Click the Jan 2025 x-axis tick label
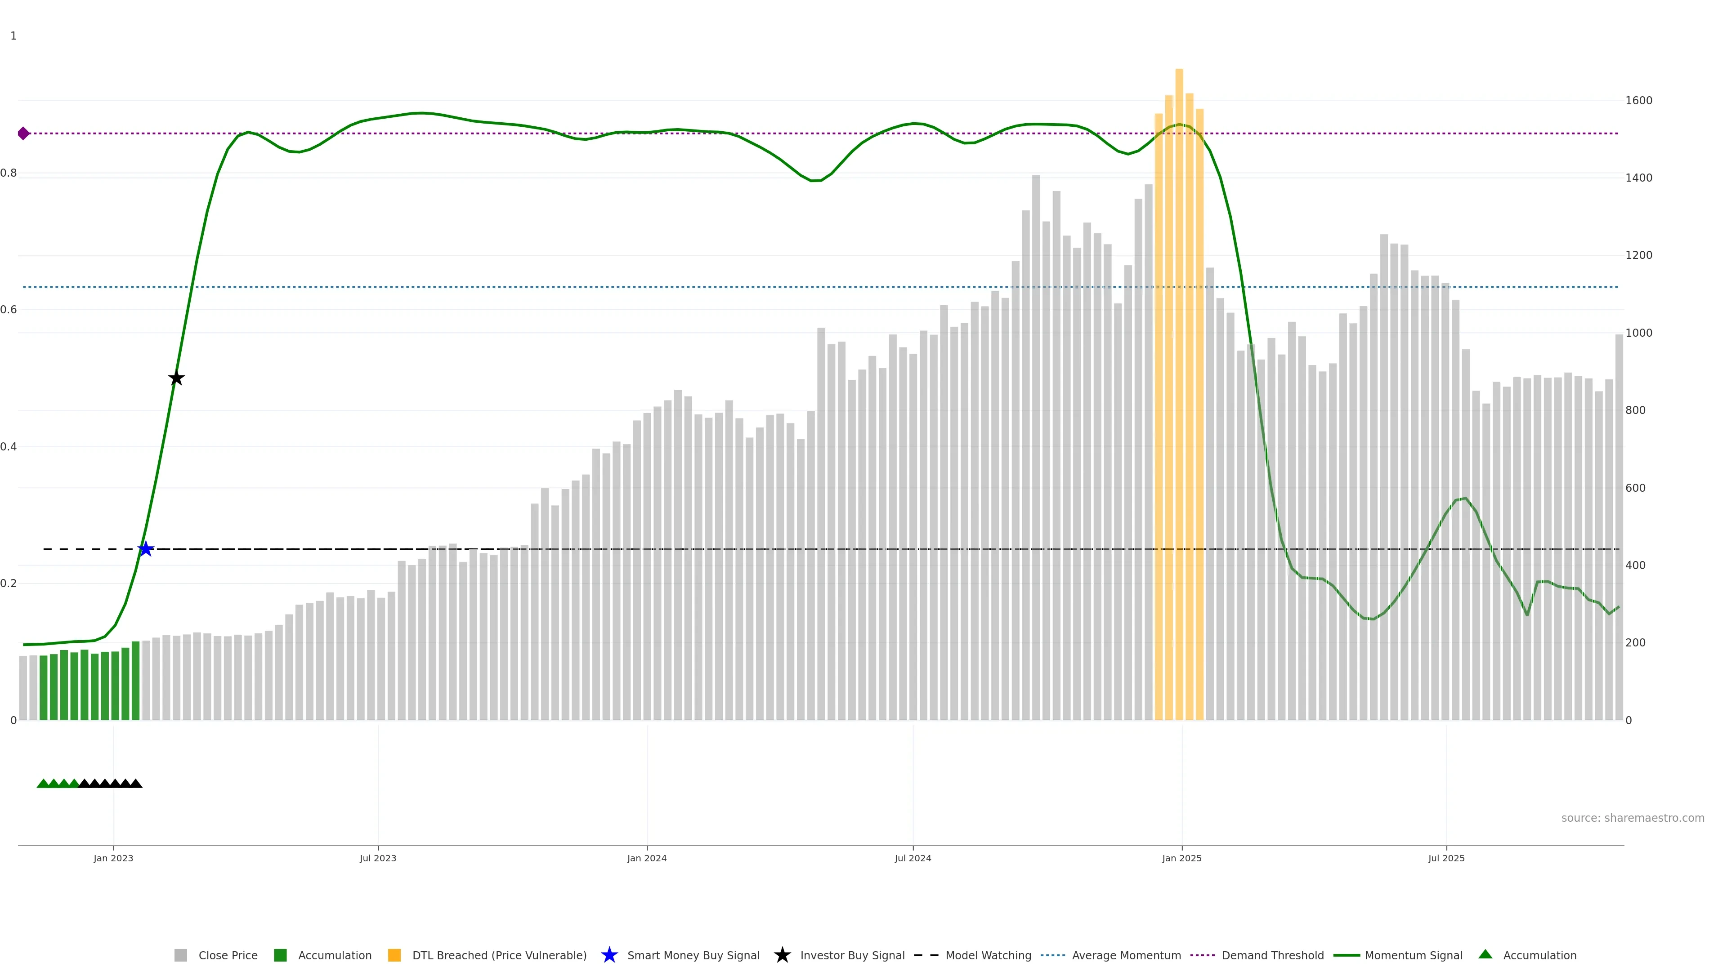1727x971 pixels. click(1181, 858)
